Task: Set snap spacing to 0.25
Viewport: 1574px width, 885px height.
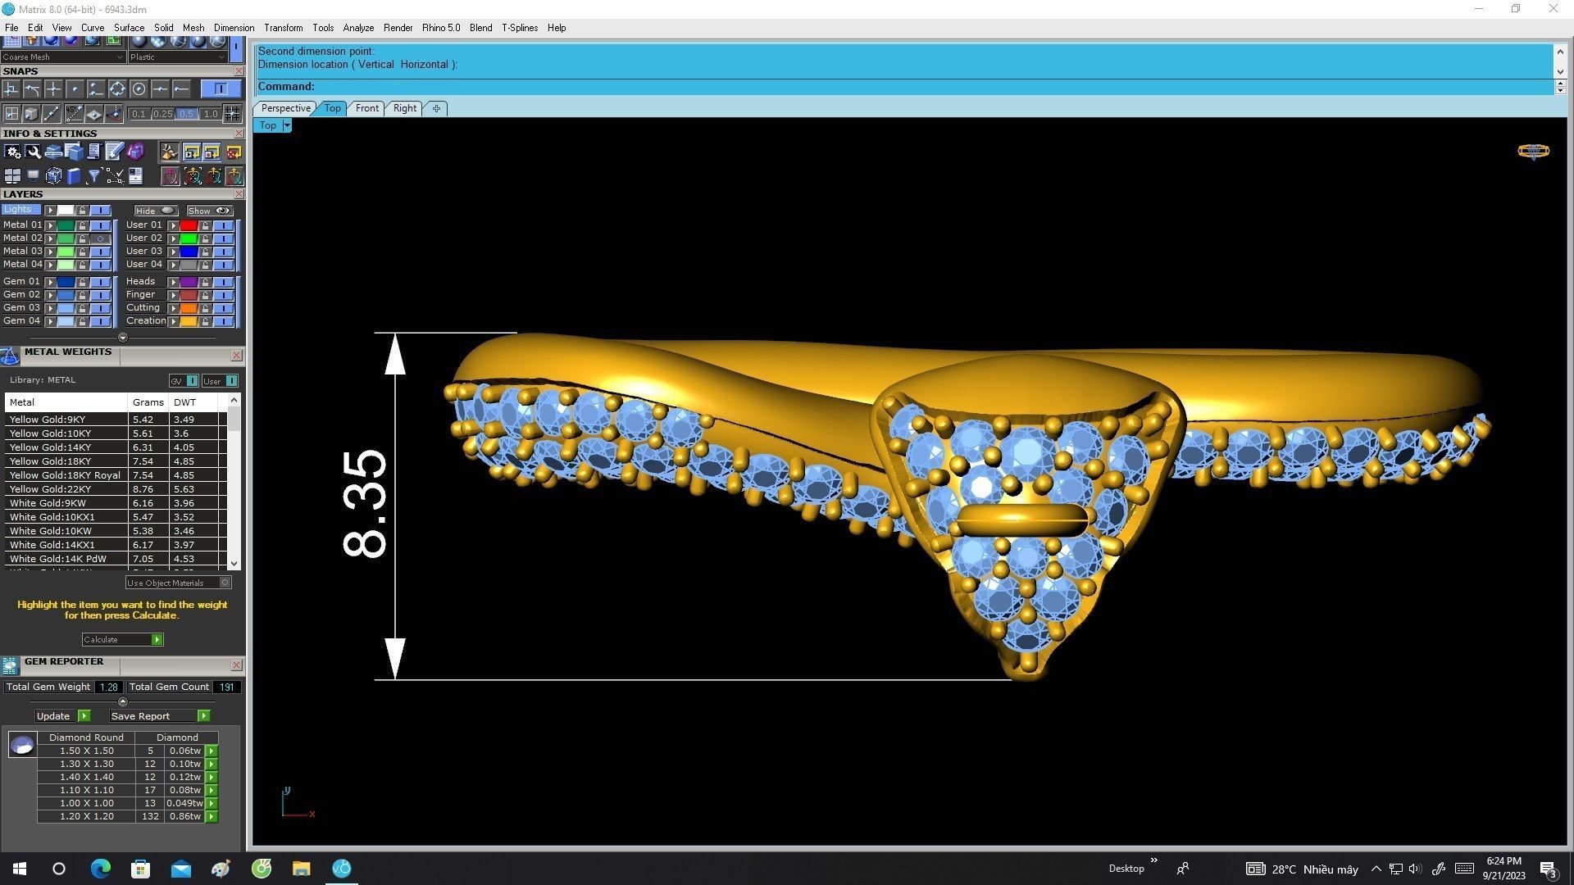Action: click(x=162, y=114)
